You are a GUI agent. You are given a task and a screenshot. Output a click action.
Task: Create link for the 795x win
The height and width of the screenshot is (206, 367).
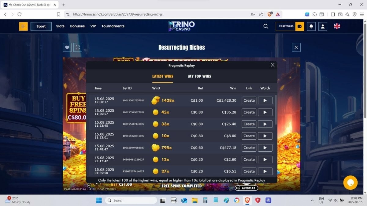[x=249, y=148]
